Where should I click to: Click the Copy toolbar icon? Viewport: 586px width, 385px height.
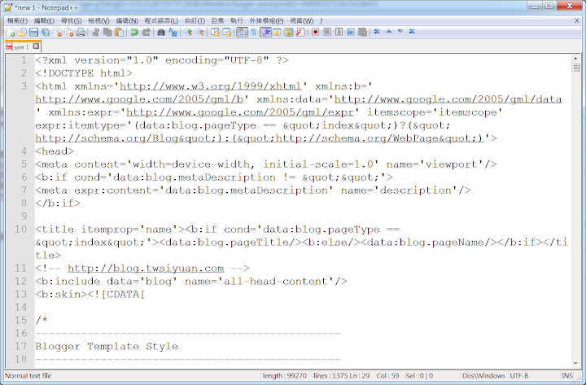(107, 32)
